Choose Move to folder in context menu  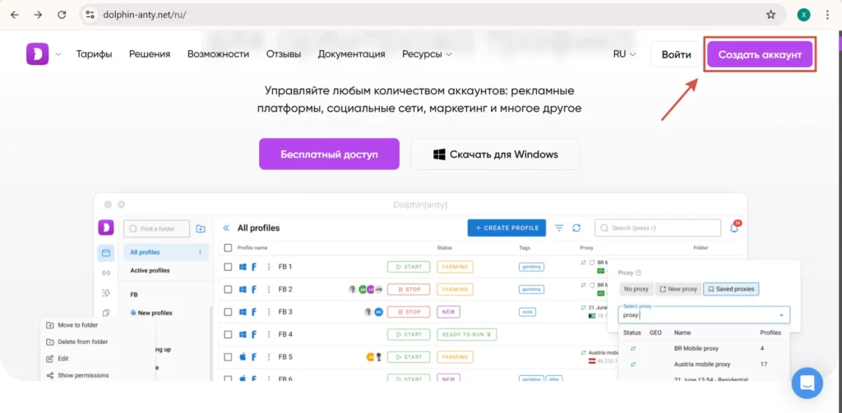76,325
